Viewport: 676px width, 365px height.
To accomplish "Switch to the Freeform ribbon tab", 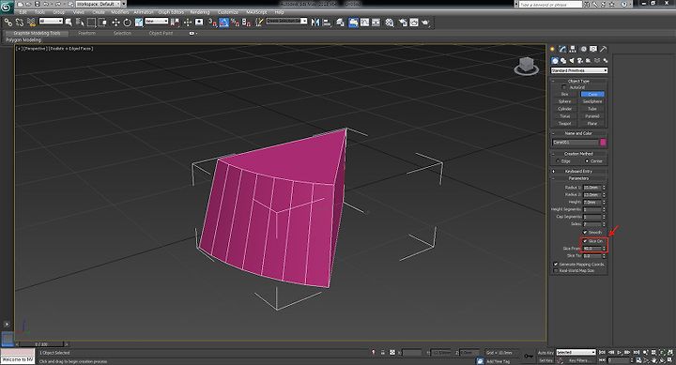I will tap(86, 33).
